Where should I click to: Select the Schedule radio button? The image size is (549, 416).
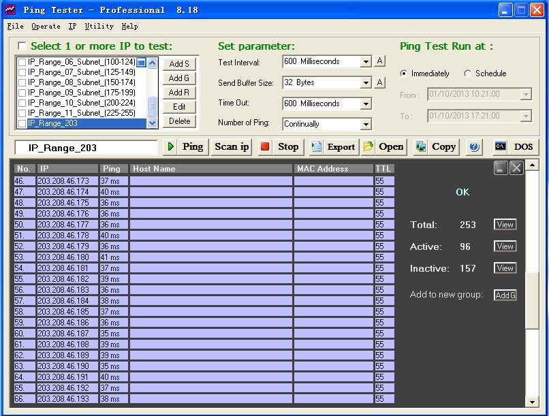(x=468, y=74)
